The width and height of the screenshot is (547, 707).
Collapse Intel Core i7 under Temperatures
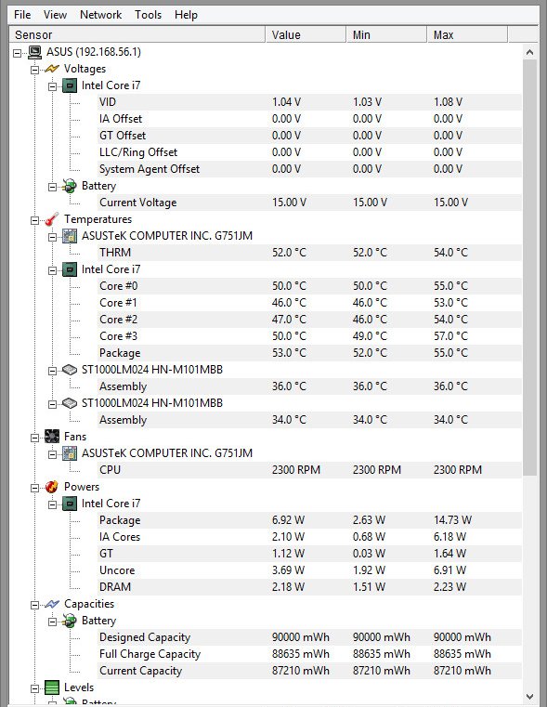click(52, 270)
